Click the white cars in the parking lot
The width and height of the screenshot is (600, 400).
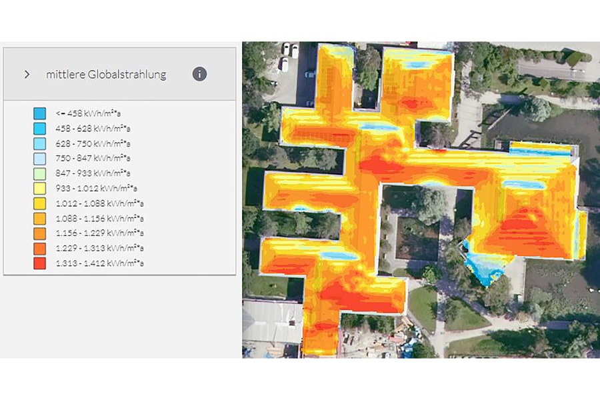tap(289, 51)
